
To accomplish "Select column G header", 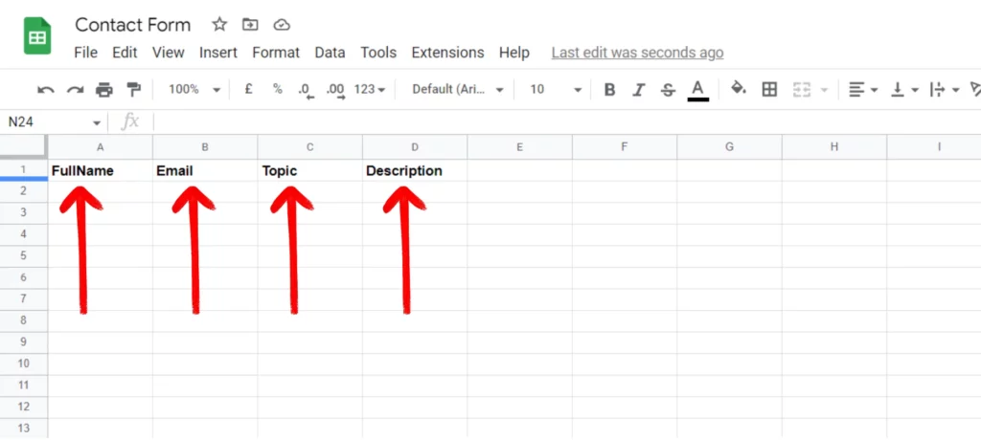I will point(729,147).
